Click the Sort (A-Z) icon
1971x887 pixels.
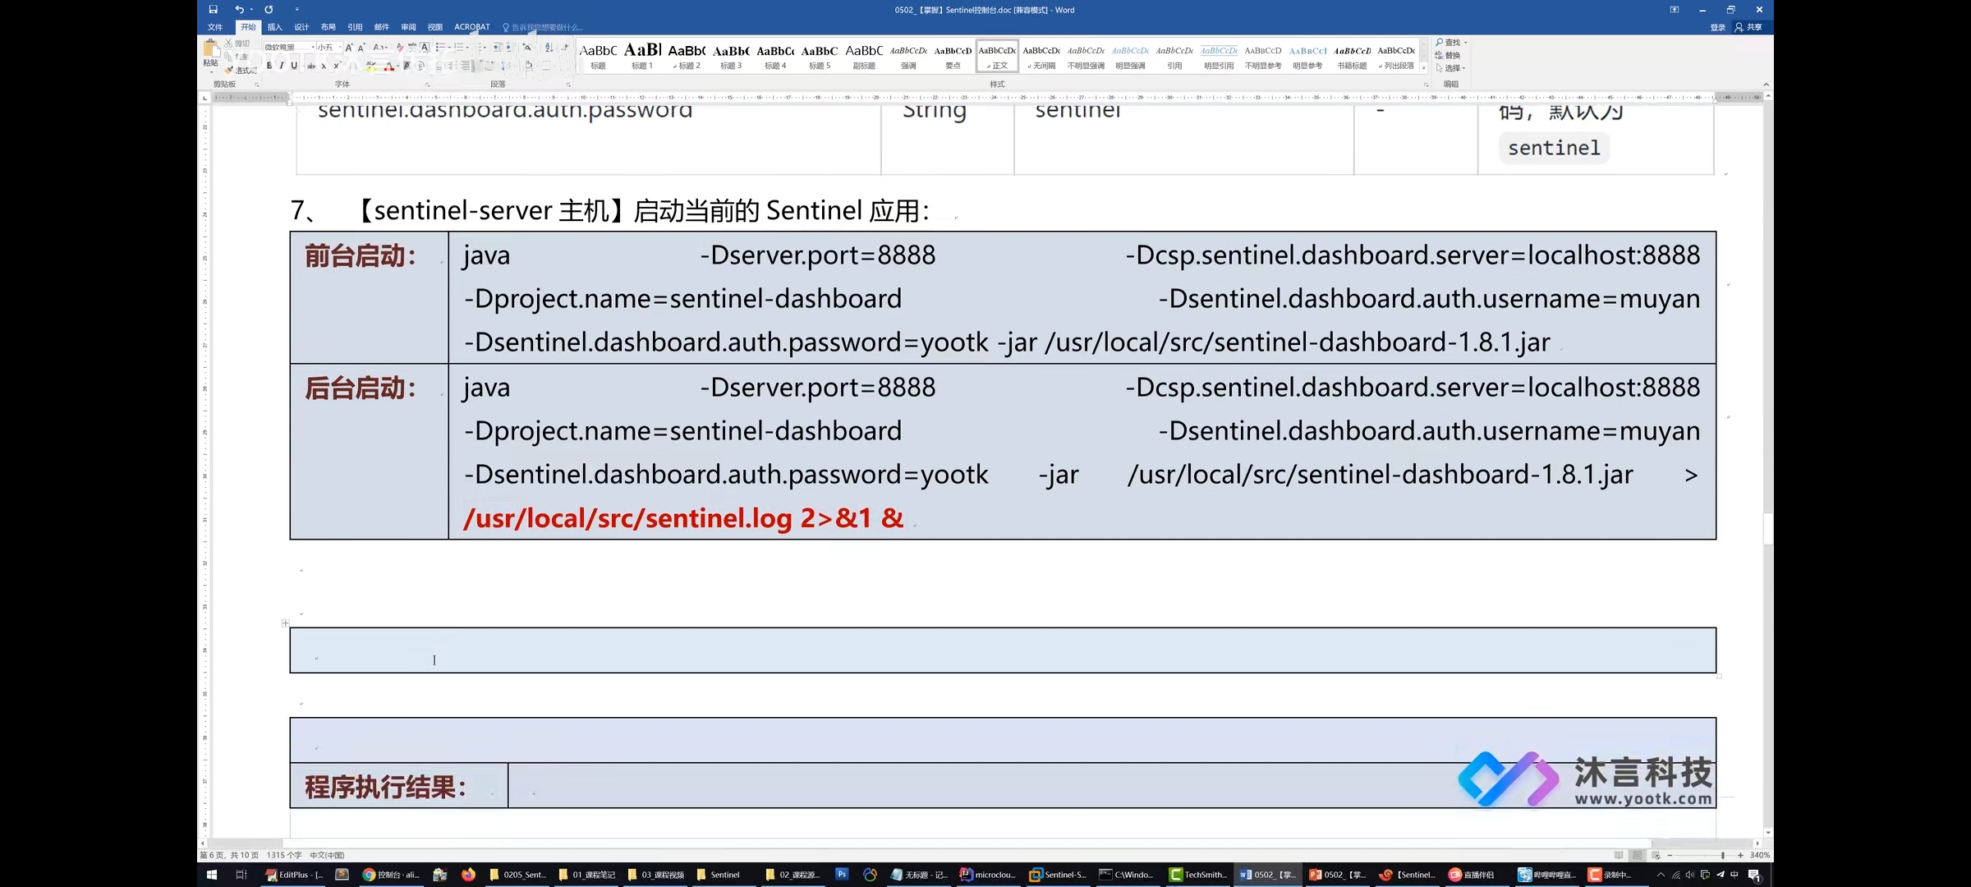pos(549,48)
